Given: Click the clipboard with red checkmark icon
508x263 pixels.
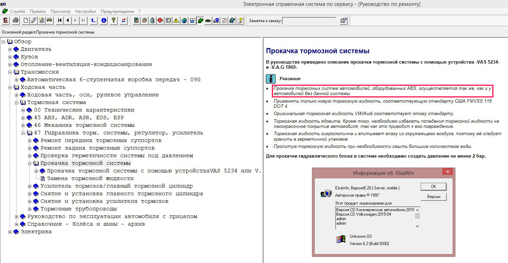Looking at the screenshot, I should pos(224,20).
